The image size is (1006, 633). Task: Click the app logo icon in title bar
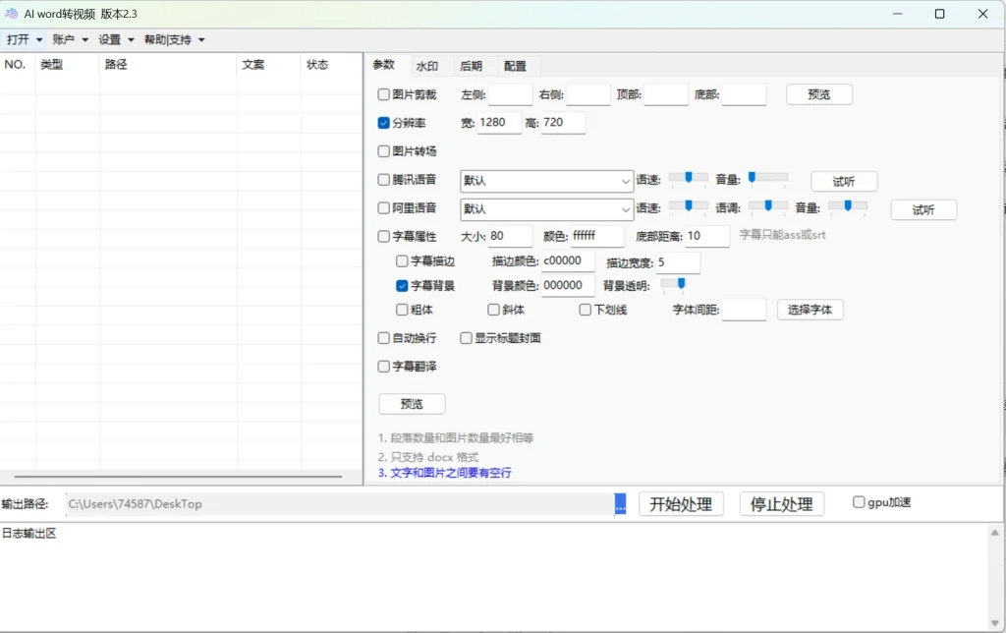11,14
